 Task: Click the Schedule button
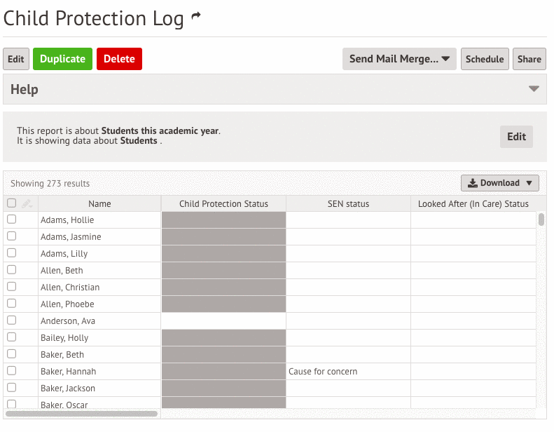485,59
